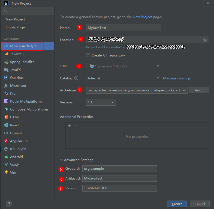Pick the Quarkus generator icon

pyautogui.click(x=6, y=78)
